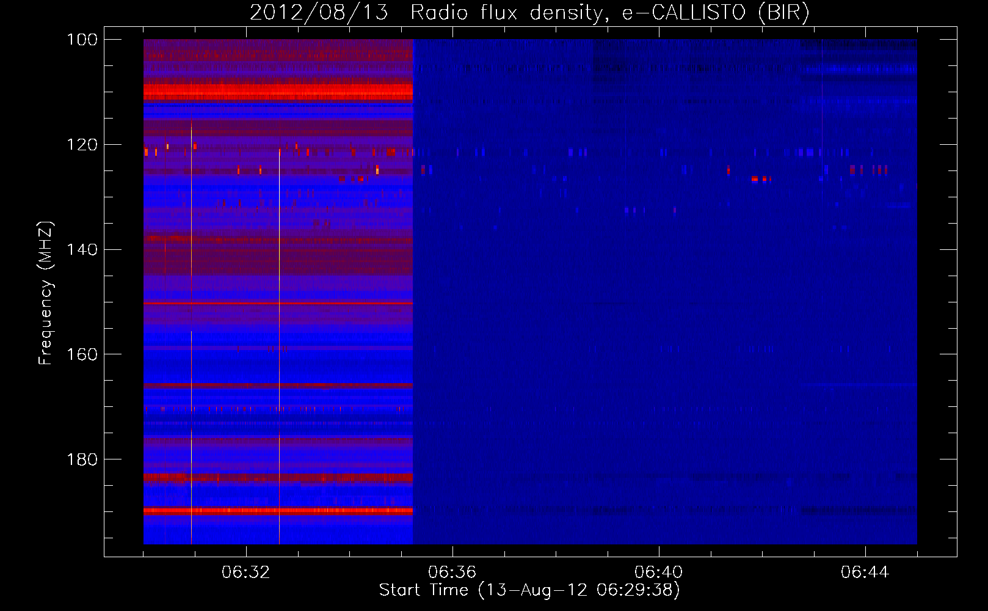Viewport: 988px width, 611px height.
Task: Click the bright red band near 110 MHz
Action: (x=278, y=92)
